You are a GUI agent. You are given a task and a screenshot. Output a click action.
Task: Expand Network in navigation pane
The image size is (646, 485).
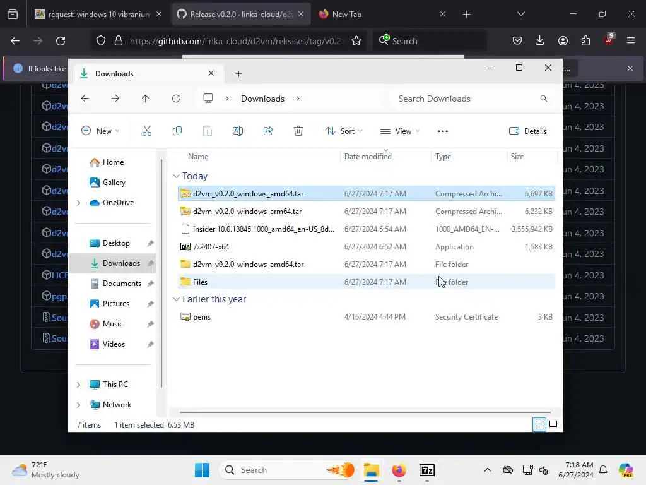[78, 405]
